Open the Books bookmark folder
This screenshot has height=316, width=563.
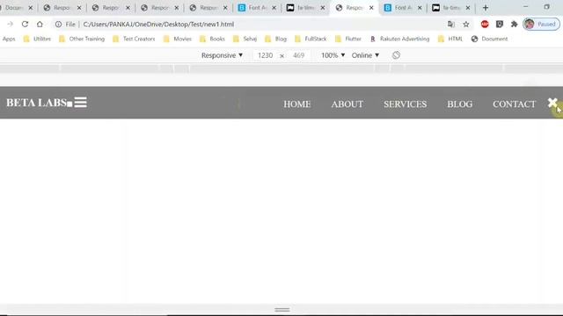(x=212, y=39)
